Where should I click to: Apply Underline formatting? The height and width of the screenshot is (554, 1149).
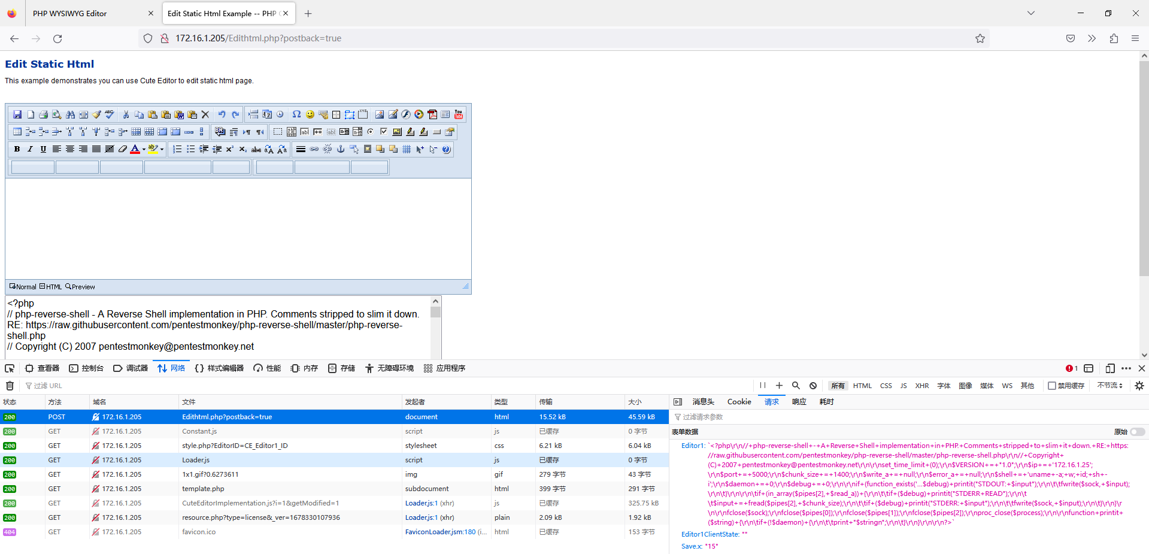[43, 149]
